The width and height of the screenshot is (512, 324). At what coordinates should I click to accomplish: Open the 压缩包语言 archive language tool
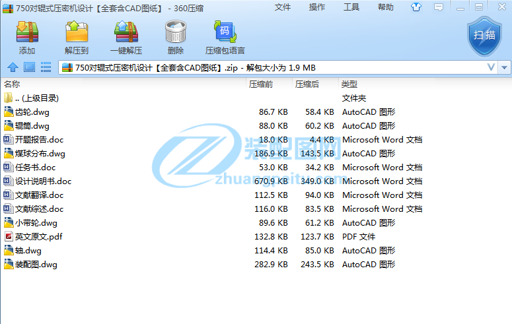click(x=225, y=37)
